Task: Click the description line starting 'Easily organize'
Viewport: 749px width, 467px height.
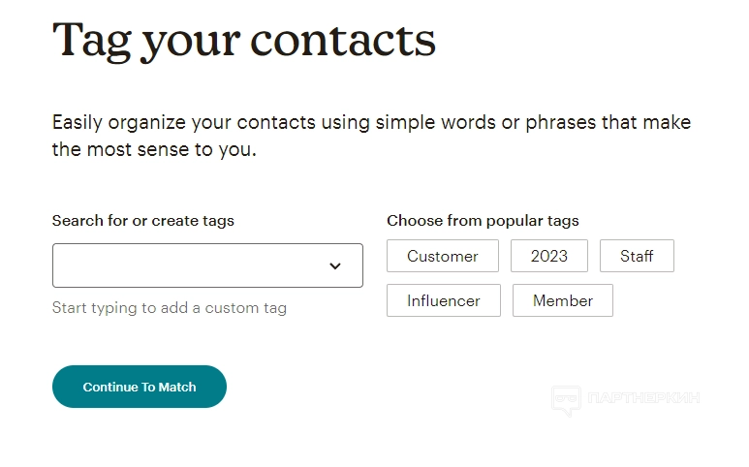Action: click(371, 123)
